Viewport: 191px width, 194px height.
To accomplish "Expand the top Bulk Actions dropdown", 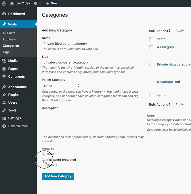I will [x=160, y=31].
